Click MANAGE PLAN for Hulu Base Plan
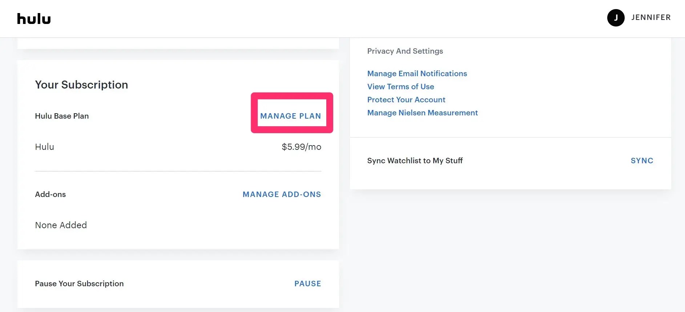The height and width of the screenshot is (312, 685). pos(291,116)
